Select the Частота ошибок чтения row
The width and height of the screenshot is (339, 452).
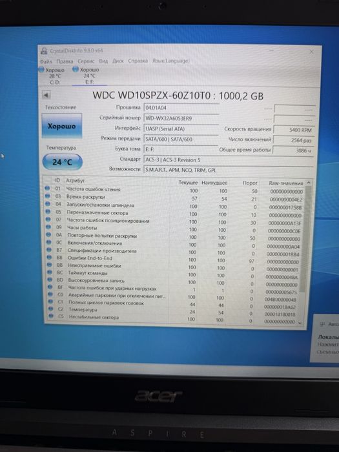click(174, 190)
